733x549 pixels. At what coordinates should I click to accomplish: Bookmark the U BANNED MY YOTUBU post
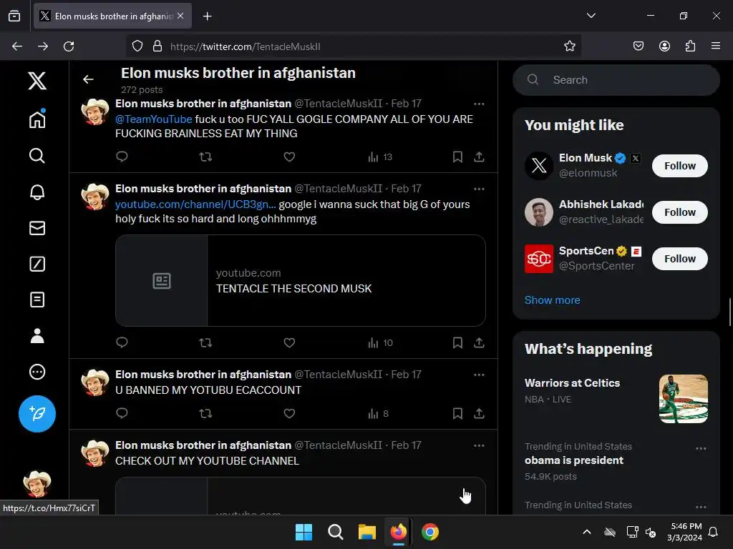[457, 414]
